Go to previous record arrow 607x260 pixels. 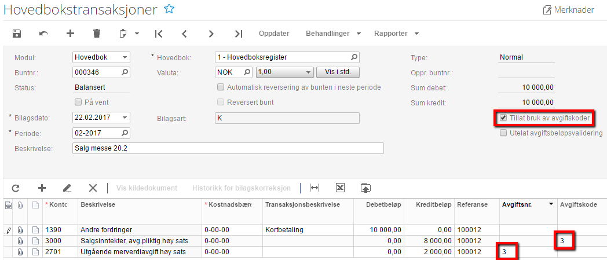(x=184, y=34)
